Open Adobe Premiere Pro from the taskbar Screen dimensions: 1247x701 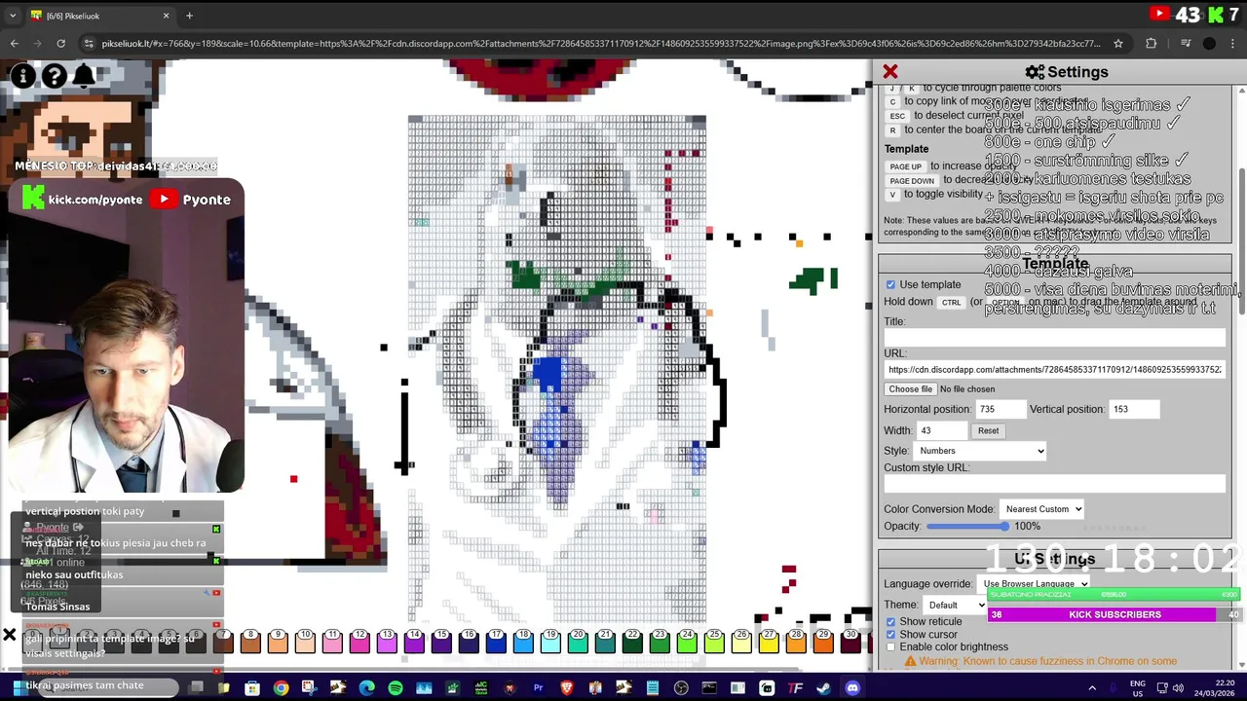point(538,688)
